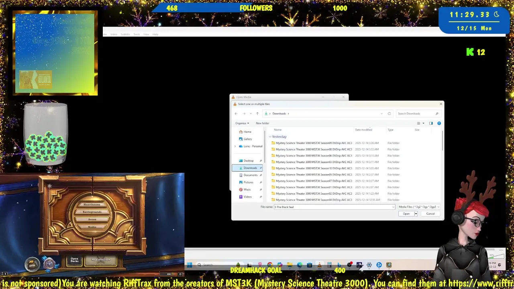Open the address bar history dropdown
Image resolution: width=514 pixels, height=289 pixels.
(381, 114)
